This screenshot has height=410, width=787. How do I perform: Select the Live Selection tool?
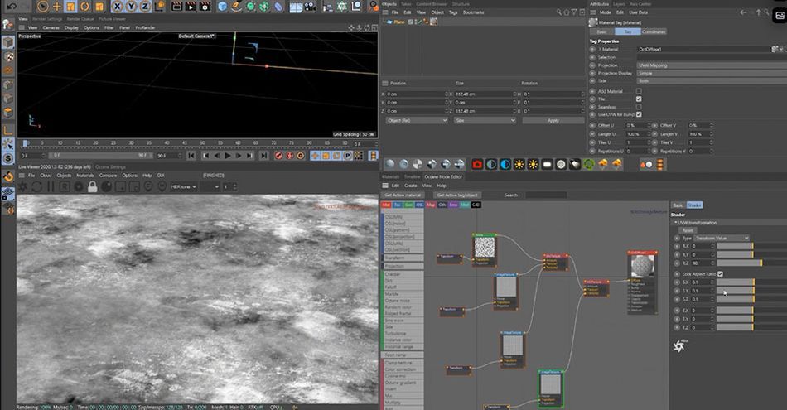pyautogui.click(x=42, y=7)
